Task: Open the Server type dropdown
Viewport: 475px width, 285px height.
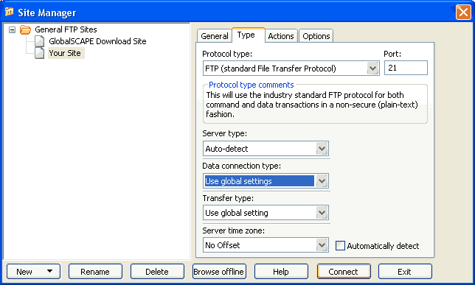Action: [x=322, y=149]
